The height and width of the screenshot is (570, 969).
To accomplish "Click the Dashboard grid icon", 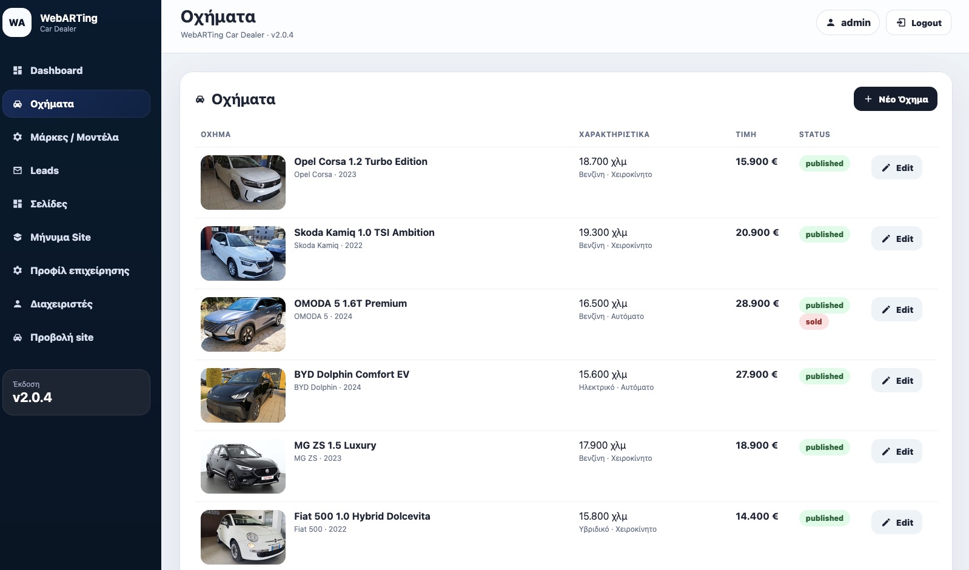I will (18, 70).
